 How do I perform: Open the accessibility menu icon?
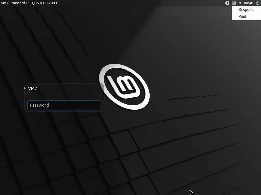click(227, 3)
